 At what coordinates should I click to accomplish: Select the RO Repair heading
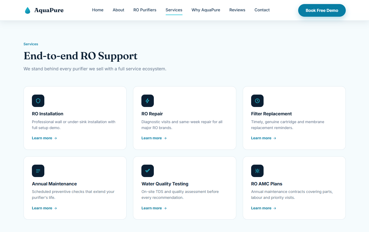[x=152, y=114]
